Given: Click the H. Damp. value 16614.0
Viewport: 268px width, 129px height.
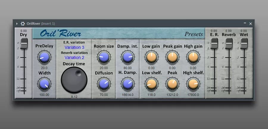Looking at the screenshot, I should point(128,95).
